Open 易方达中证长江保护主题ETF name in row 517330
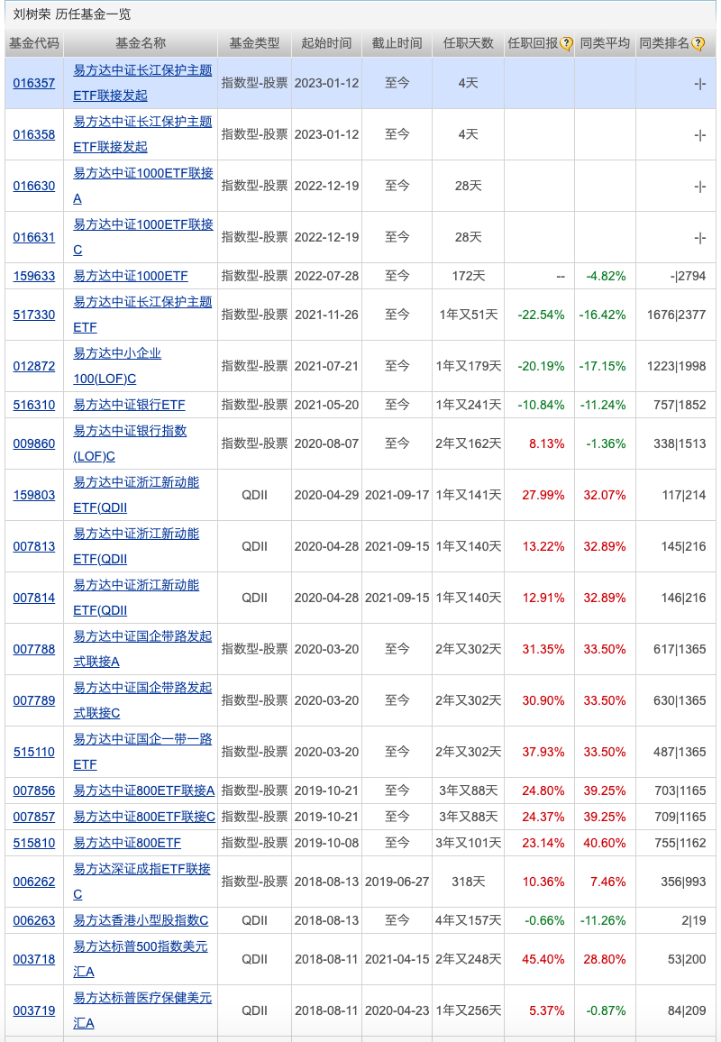 click(142, 315)
